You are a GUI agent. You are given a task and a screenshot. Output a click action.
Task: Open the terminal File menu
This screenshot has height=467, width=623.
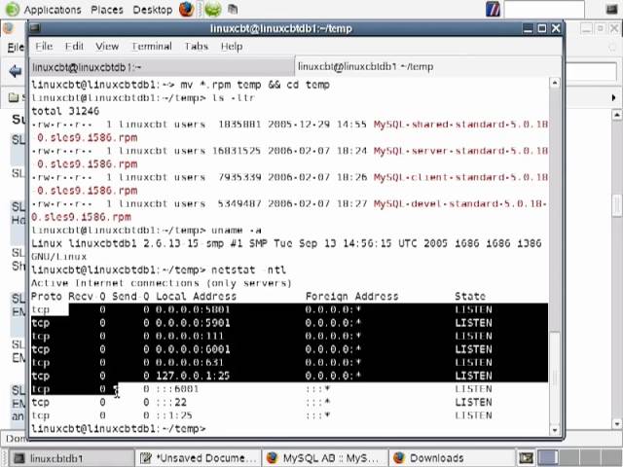point(44,46)
